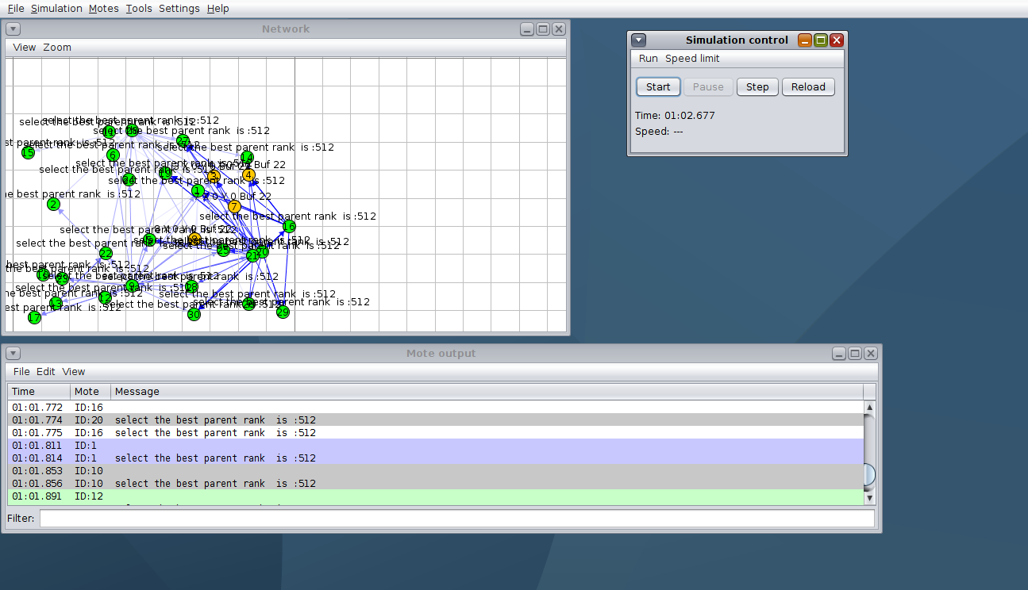The width and height of the screenshot is (1028, 590).
Task: Select mote 22 in the network map
Action: pyautogui.click(x=106, y=254)
